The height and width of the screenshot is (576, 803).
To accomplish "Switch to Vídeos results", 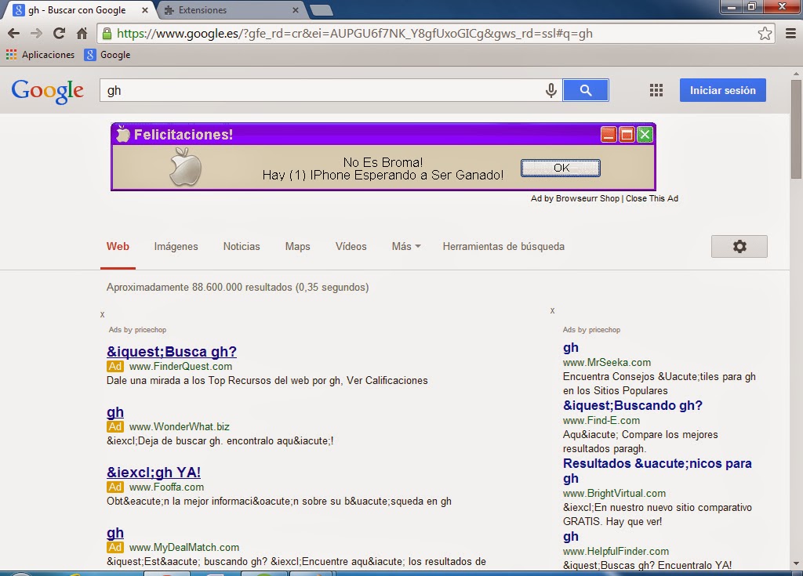I will (x=351, y=246).
